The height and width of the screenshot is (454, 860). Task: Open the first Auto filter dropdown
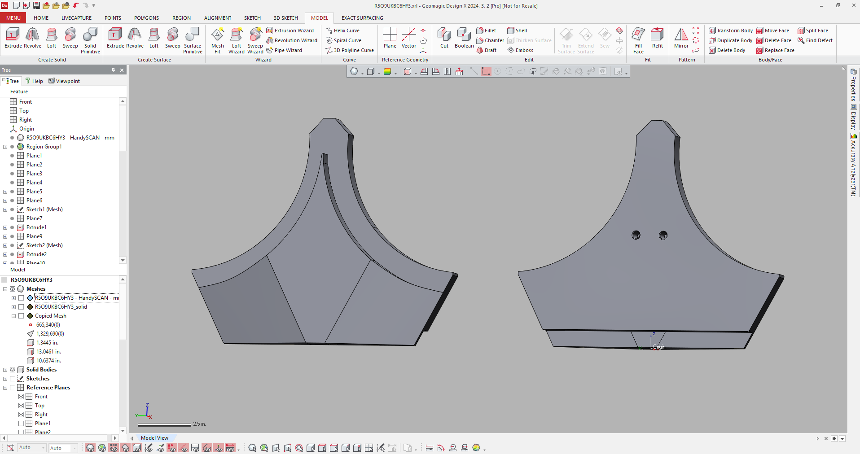pos(31,448)
